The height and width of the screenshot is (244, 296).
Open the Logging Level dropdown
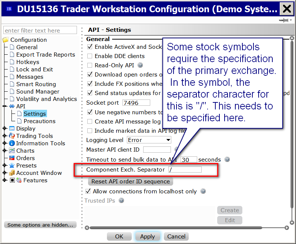[149, 140]
